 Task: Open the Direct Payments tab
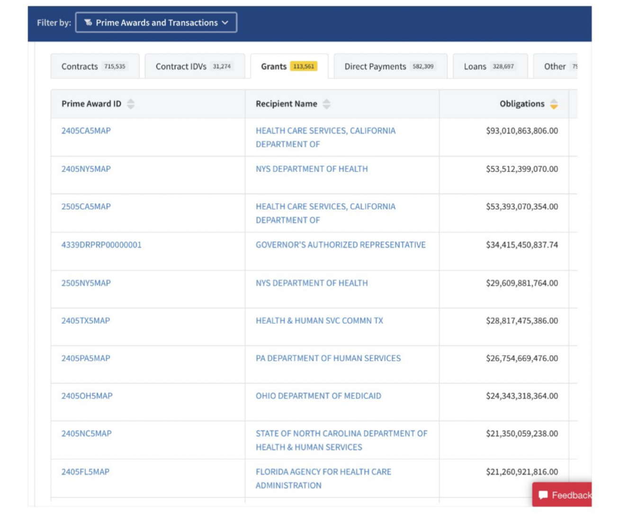[390, 66]
